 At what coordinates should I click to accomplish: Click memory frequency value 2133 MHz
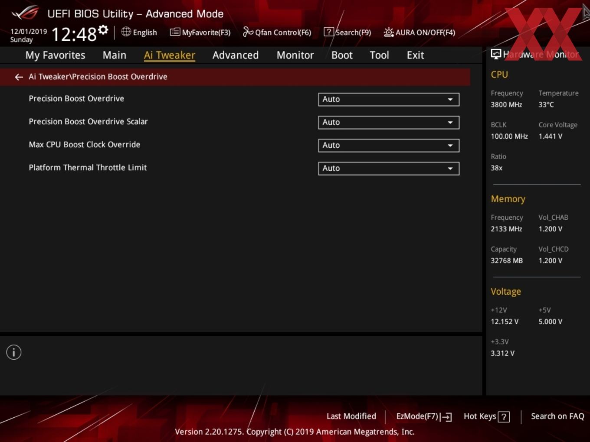(x=506, y=229)
